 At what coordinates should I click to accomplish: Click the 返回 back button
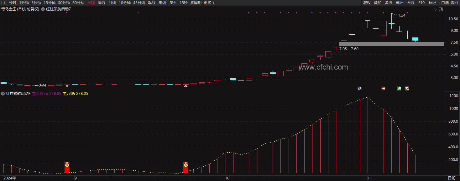(454, 2)
